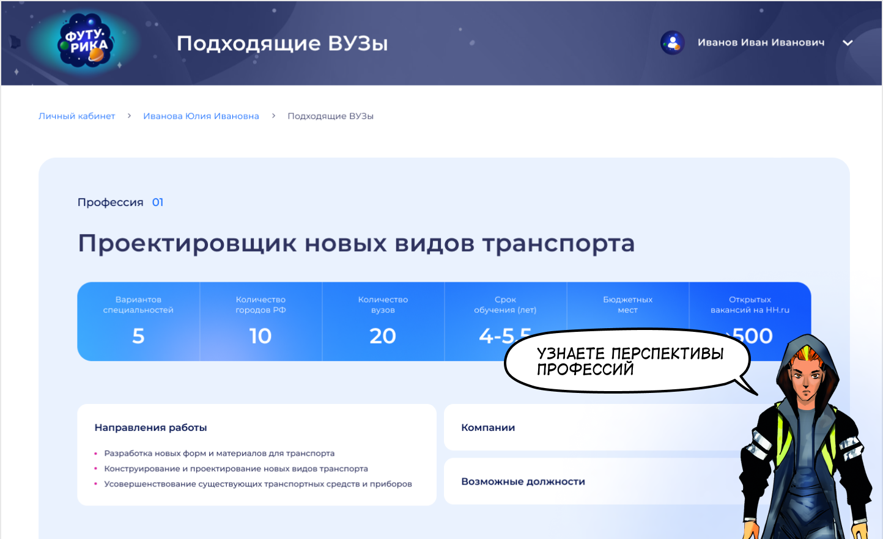The image size is (883, 539).
Task: Select the Количество вузов stat card
Action: (x=383, y=321)
